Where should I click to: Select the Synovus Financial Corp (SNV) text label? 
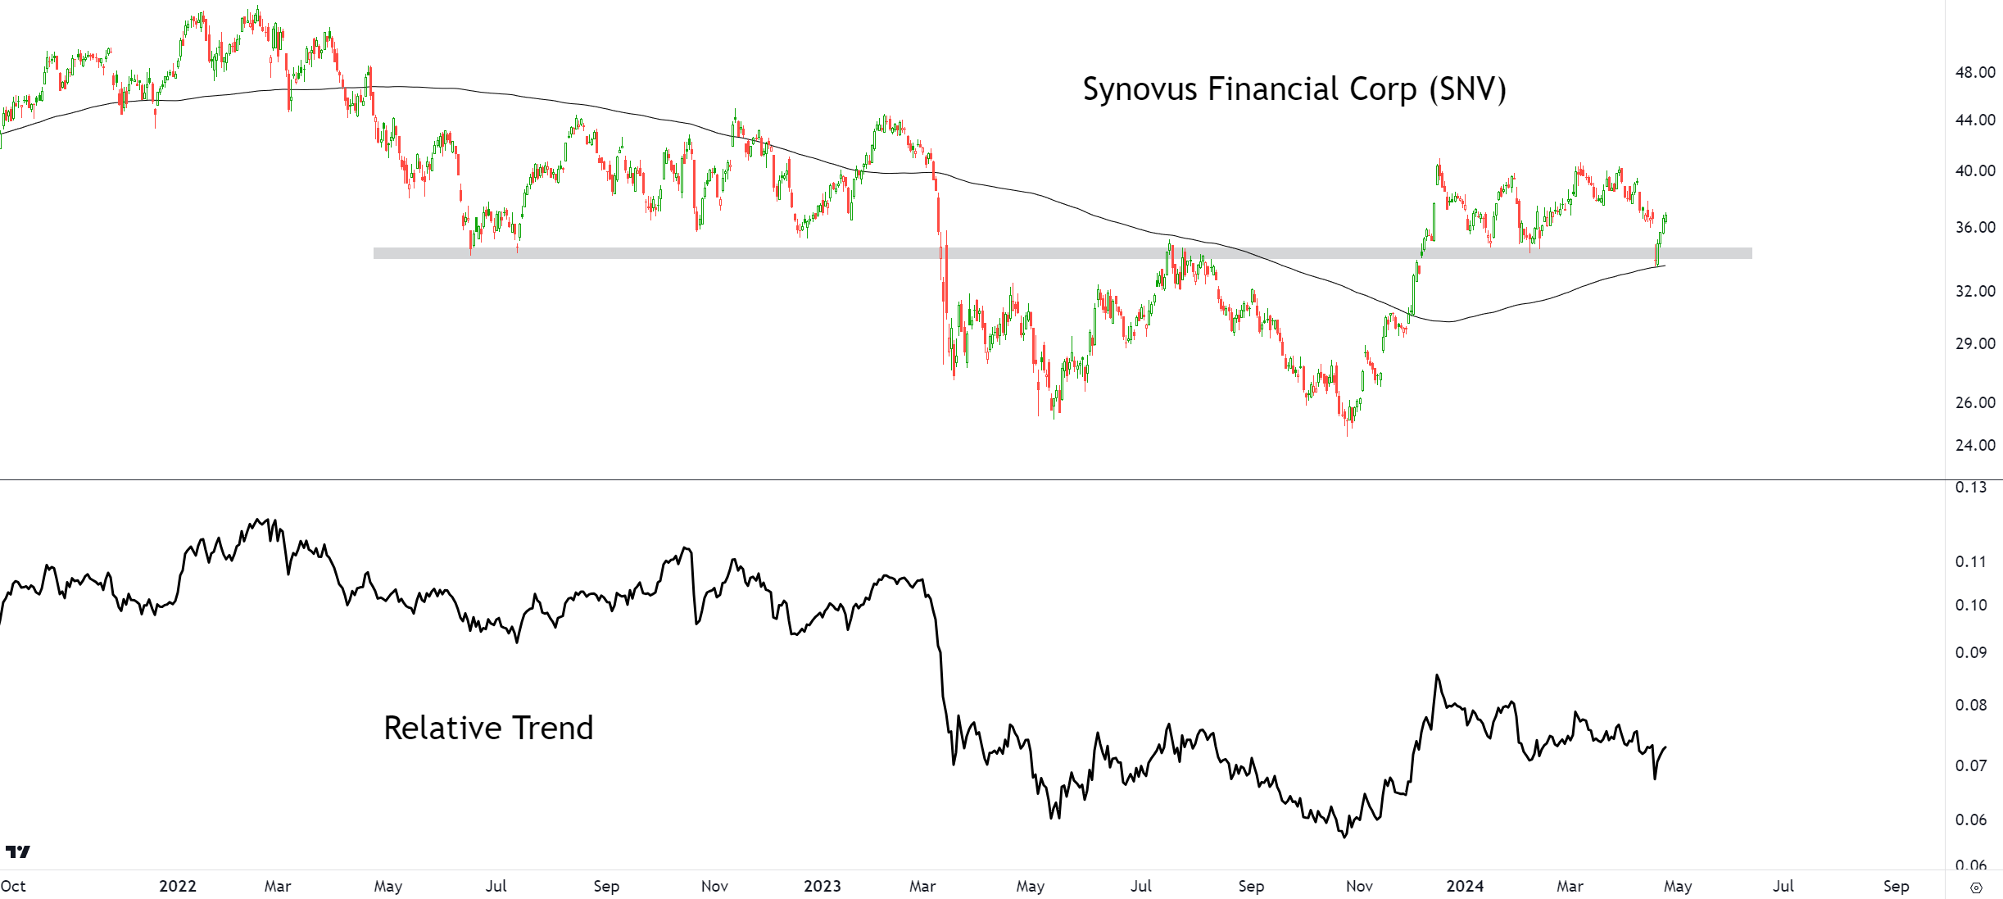click(1294, 89)
